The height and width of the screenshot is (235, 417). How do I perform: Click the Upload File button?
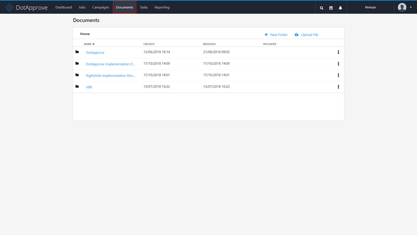[x=306, y=34]
